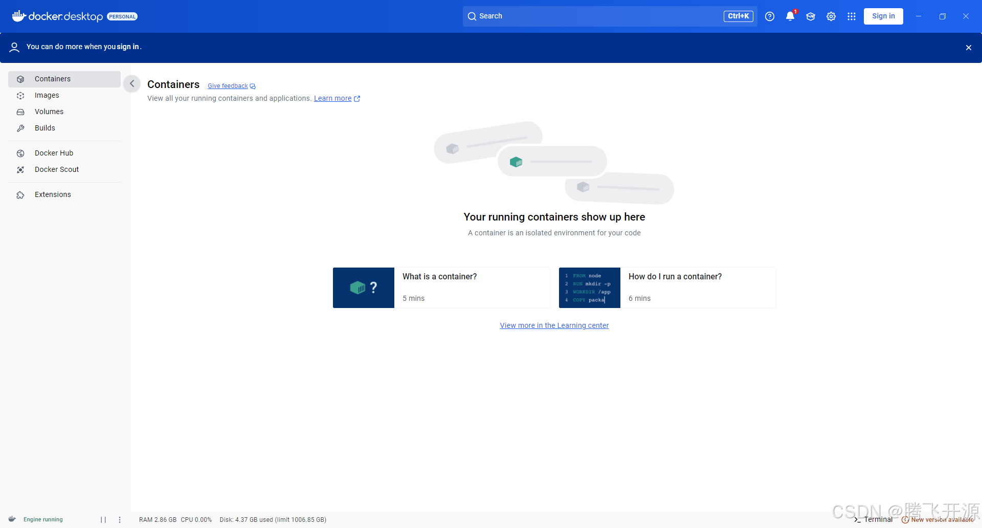Open the Terminal from status bar
Screen dimensions: 982x528
pyautogui.click(x=873, y=519)
